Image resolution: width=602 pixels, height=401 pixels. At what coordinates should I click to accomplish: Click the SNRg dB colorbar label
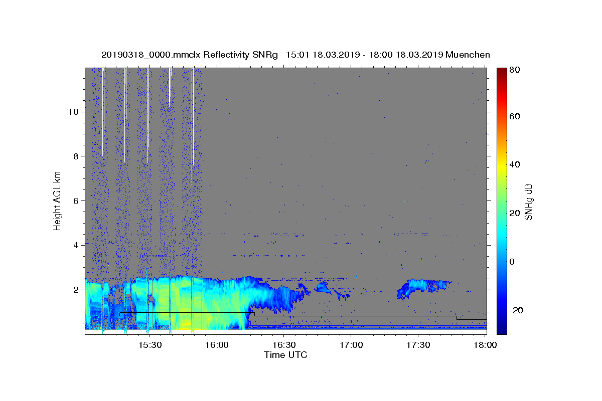(x=528, y=202)
